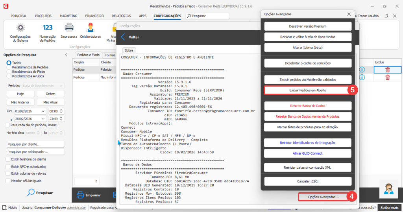The height and width of the screenshot is (212, 403).
Task: Enable Exibir colunas de valores checkbox
Action: click(x=8, y=173)
